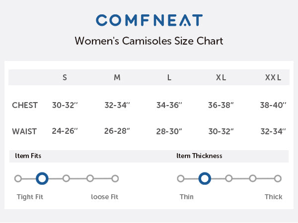The width and height of the screenshot is (298, 223).
Task: Click the highlighted Item Thickness circle
Action: pyautogui.click(x=204, y=178)
